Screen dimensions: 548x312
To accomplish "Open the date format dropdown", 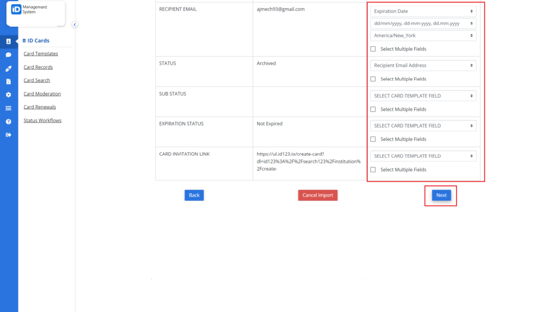I will [x=423, y=24].
